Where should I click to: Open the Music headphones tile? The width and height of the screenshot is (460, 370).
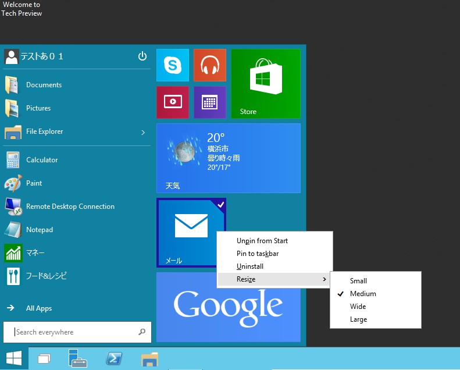point(210,65)
